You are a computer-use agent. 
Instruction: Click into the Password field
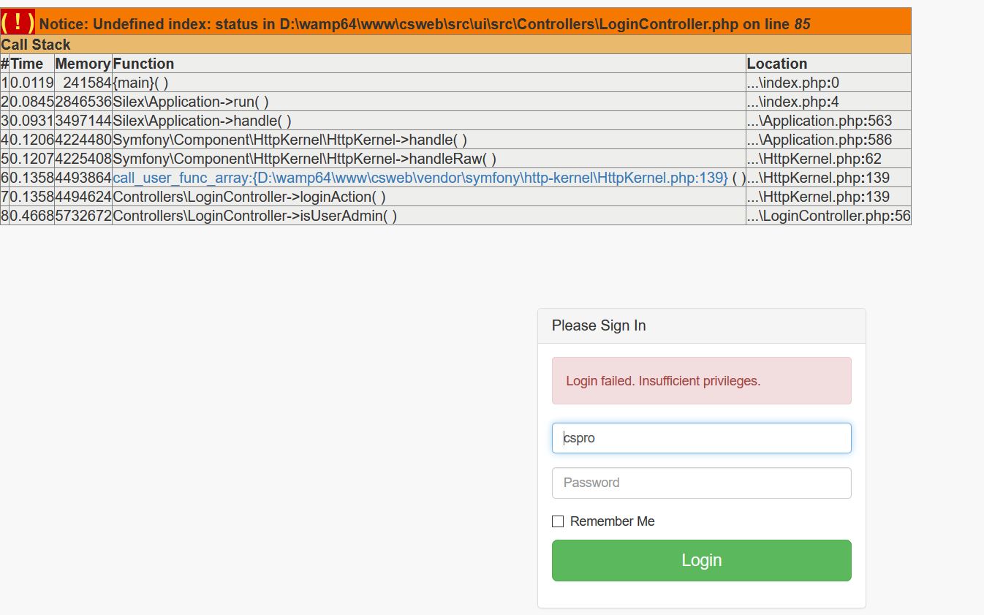tap(701, 483)
